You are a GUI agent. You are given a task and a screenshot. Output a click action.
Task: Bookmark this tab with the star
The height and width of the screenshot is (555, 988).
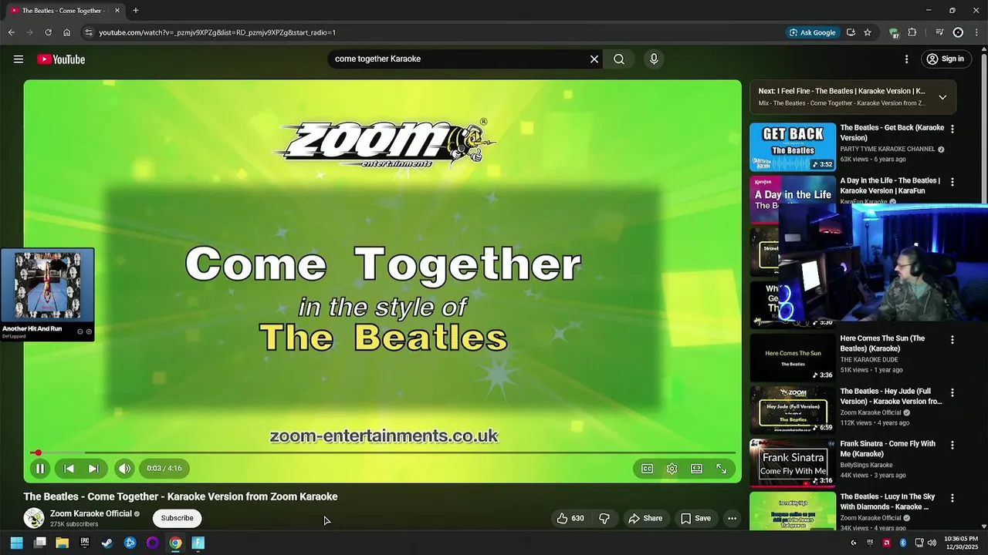coord(868,32)
